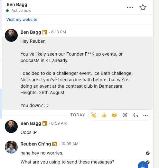
Task: Click Ben Bagg's avatar on 6:13 PM message
Action: click(x=11, y=35)
